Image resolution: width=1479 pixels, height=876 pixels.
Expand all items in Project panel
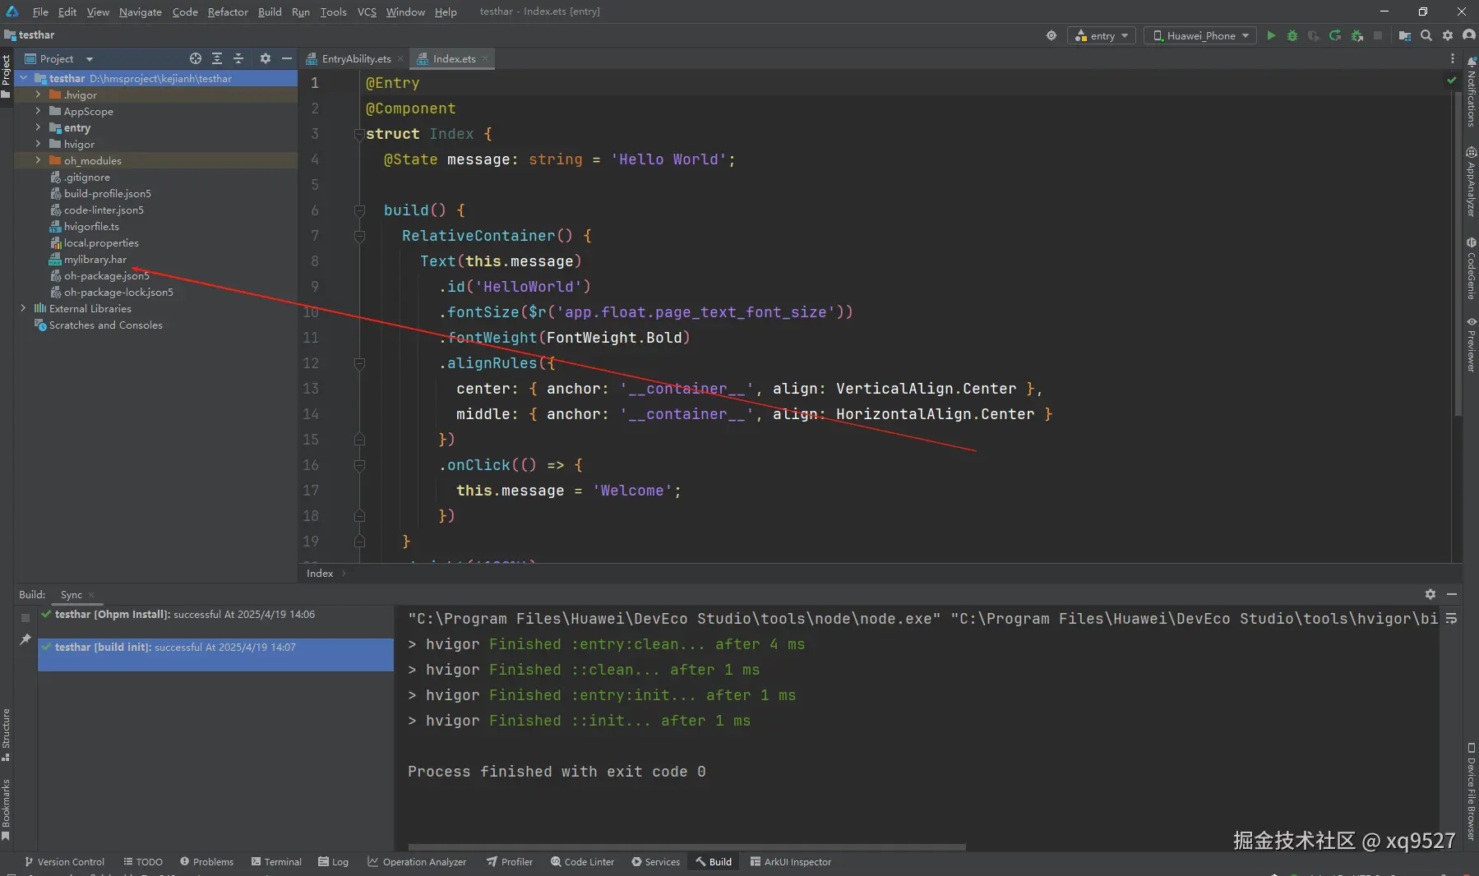(217, 58)
